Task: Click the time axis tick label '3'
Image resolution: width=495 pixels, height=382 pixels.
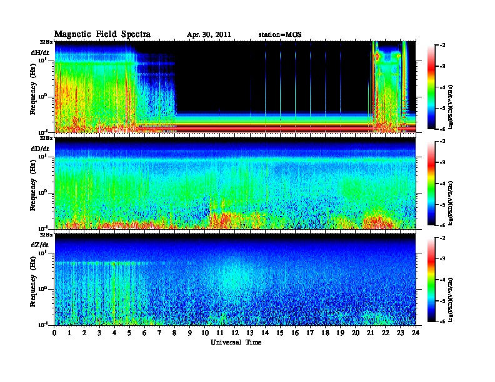Action: click(x=99, y=333)
